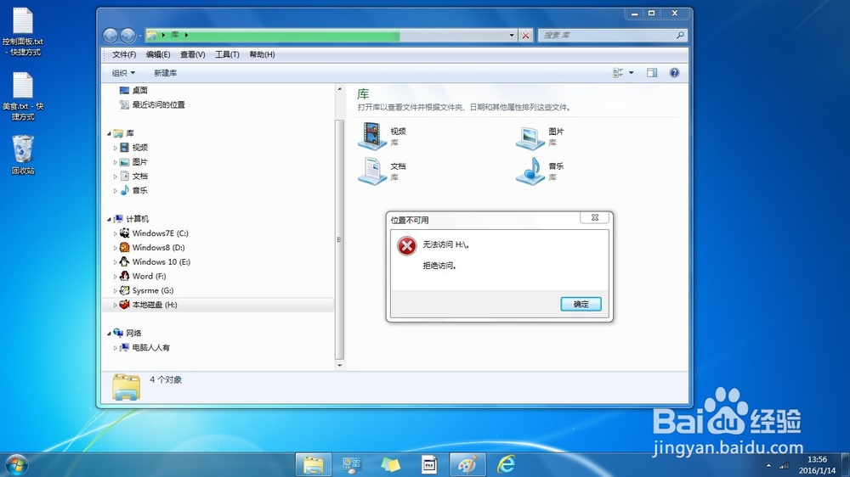Select Word (F:) drive
Screen dimensions: 850x477
[x=149, y=276]
